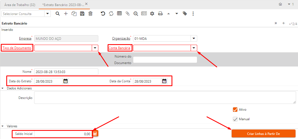Open attachments with paperclip icon
Viewport: 298px width, 139px height.
pyautogui.click(x=128, y=14)
